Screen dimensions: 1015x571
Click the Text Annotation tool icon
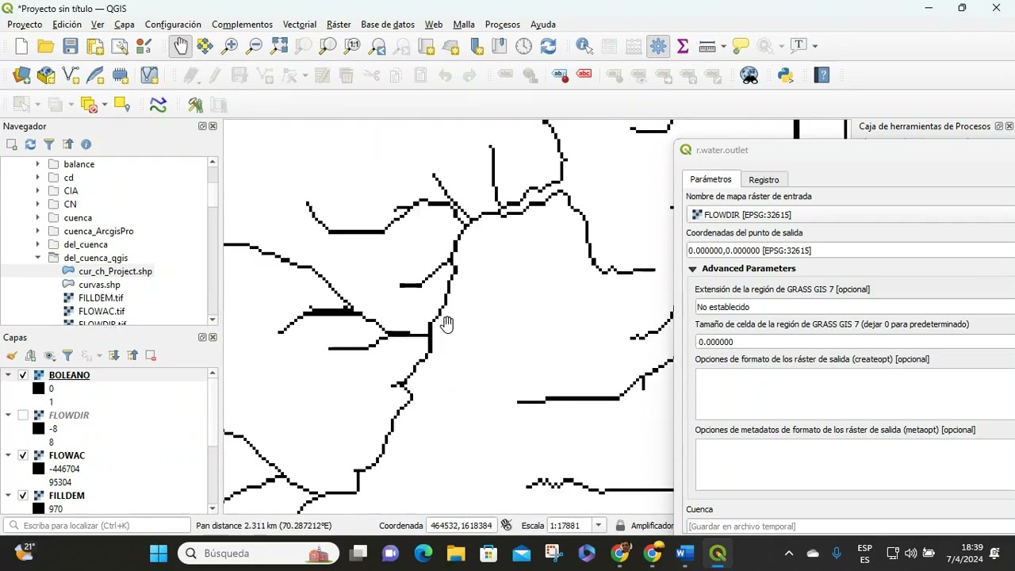799,46
